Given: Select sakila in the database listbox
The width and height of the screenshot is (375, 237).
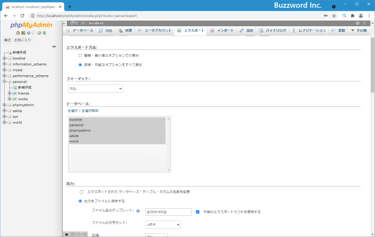Looking at the screenshot, I should point(117,136).
